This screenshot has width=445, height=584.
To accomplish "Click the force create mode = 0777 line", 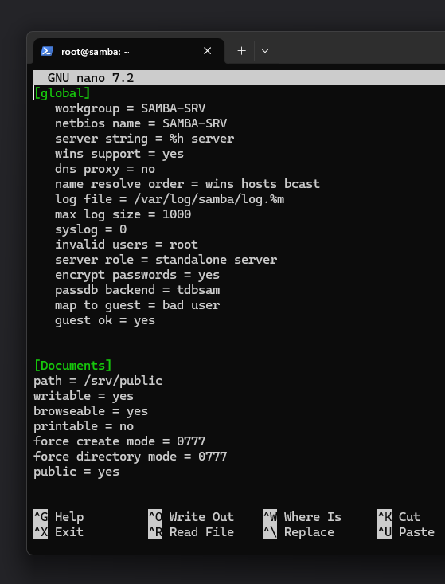I will (x=119, y=441).
